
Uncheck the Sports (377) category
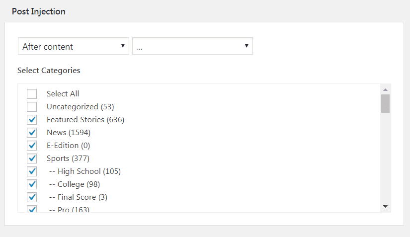pos(32,158)
